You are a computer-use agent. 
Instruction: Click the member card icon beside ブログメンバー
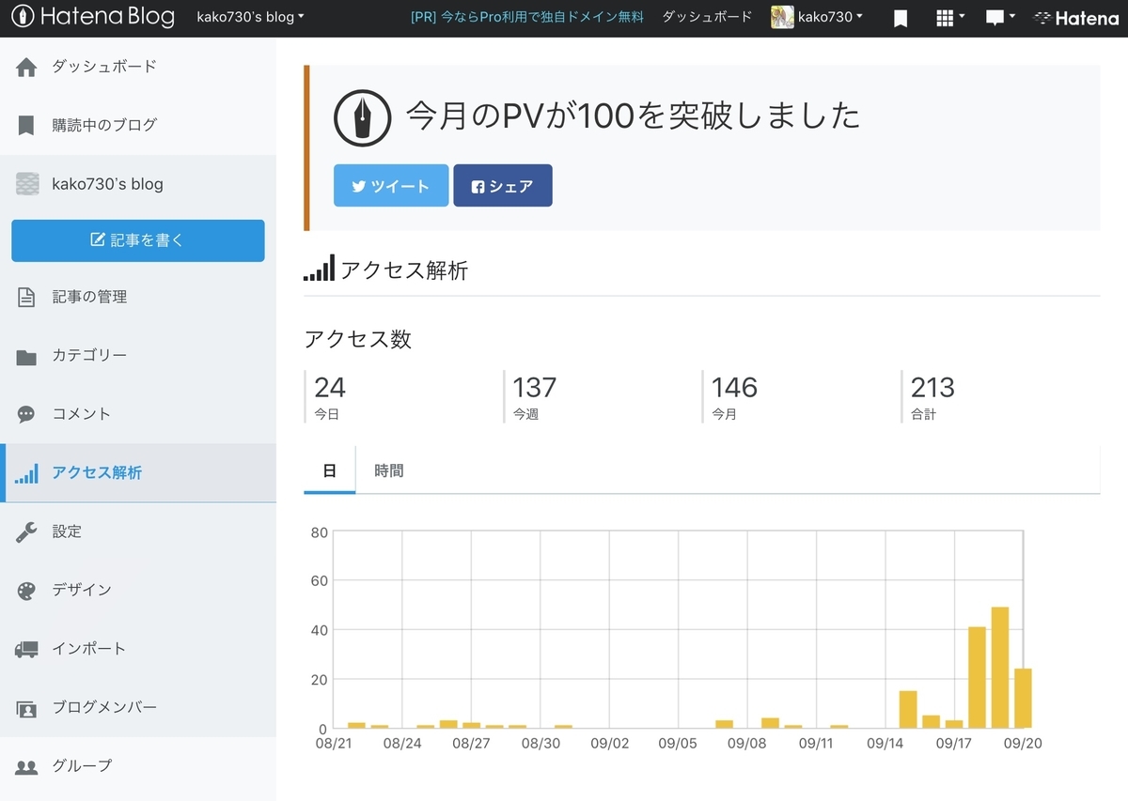[26, 708]
